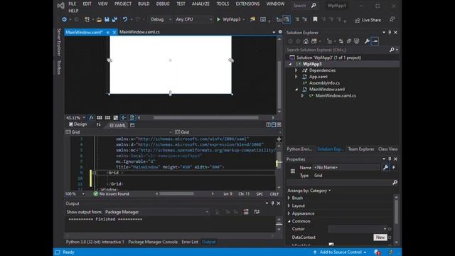Click the designer horizontal scrollbar
Screen dimensions: 455x256
(206, 117)
